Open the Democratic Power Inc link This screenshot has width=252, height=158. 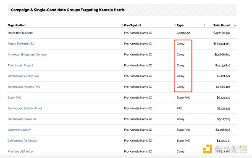tap(22, 119)
